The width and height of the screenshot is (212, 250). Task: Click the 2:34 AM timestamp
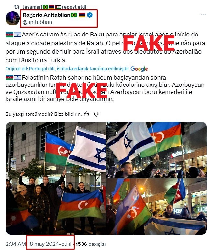click(x=16, y=244)
